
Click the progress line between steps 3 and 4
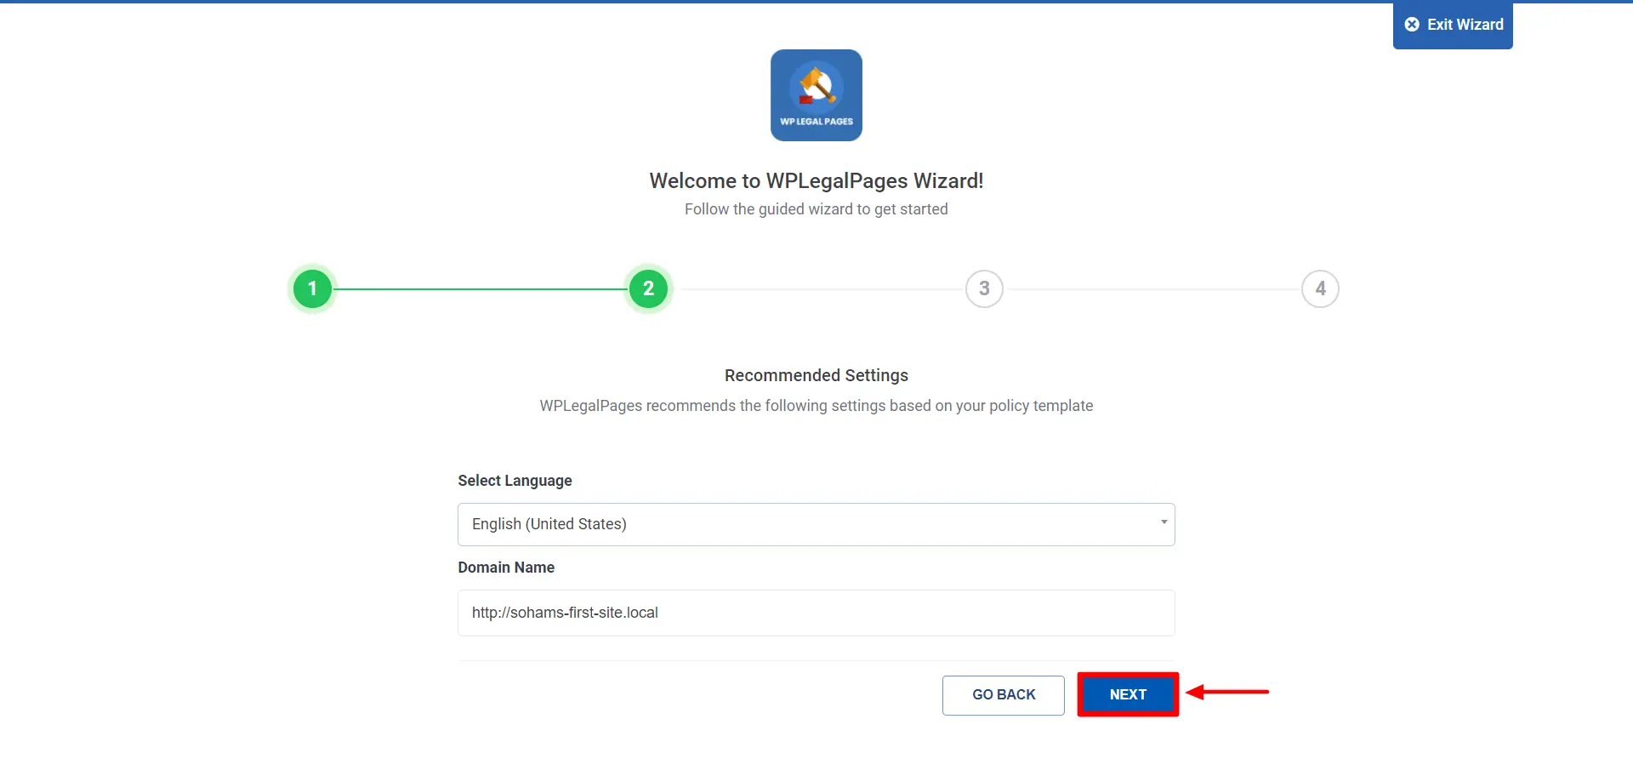(1152, 289)
